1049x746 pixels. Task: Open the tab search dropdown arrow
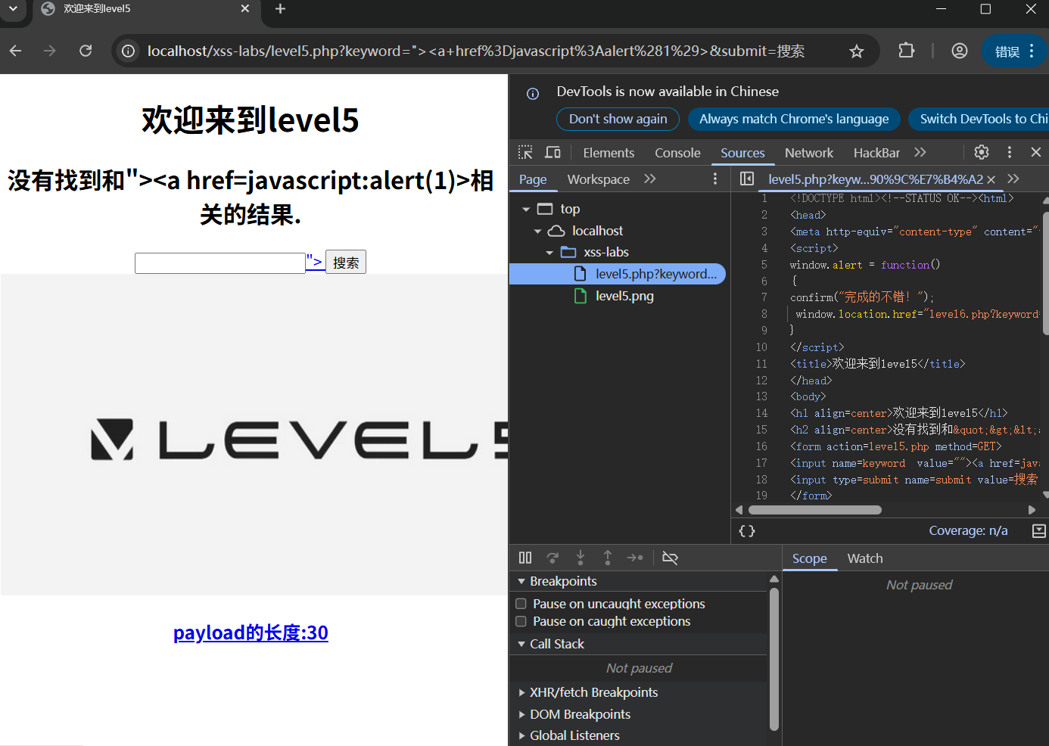pos(13,9)
